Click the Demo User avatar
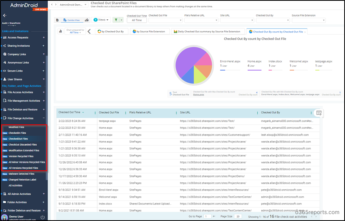Viewport: 345px width, 221px height. pyautogui.click(x=4, y=217)
